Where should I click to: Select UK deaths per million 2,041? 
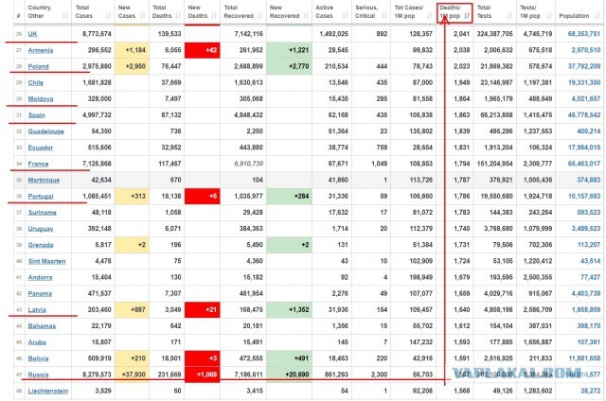(x=461, y=34)
